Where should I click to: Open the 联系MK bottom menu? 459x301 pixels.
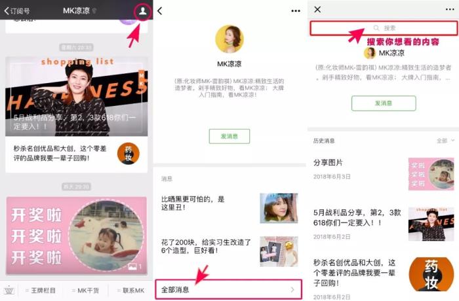130,291
